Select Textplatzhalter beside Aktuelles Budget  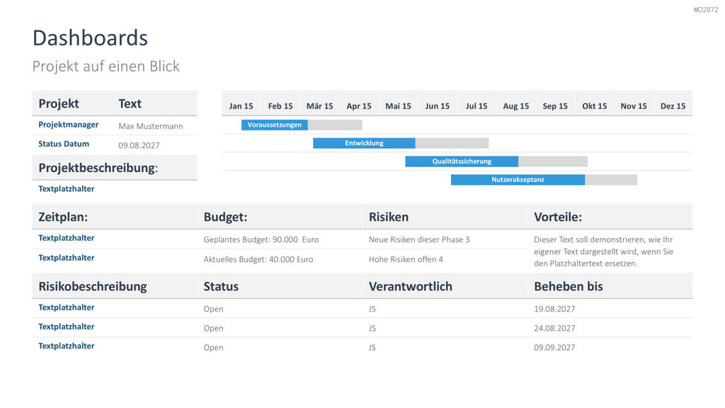pyautogui.click(x=66, y=258)
